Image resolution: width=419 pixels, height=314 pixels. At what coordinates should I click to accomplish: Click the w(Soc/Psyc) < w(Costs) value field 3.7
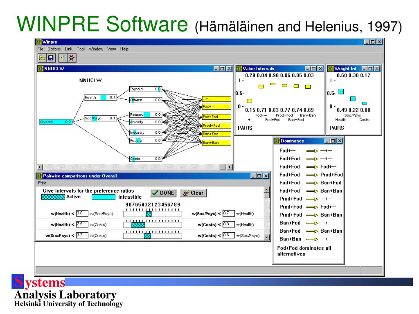tap(82, 235)
